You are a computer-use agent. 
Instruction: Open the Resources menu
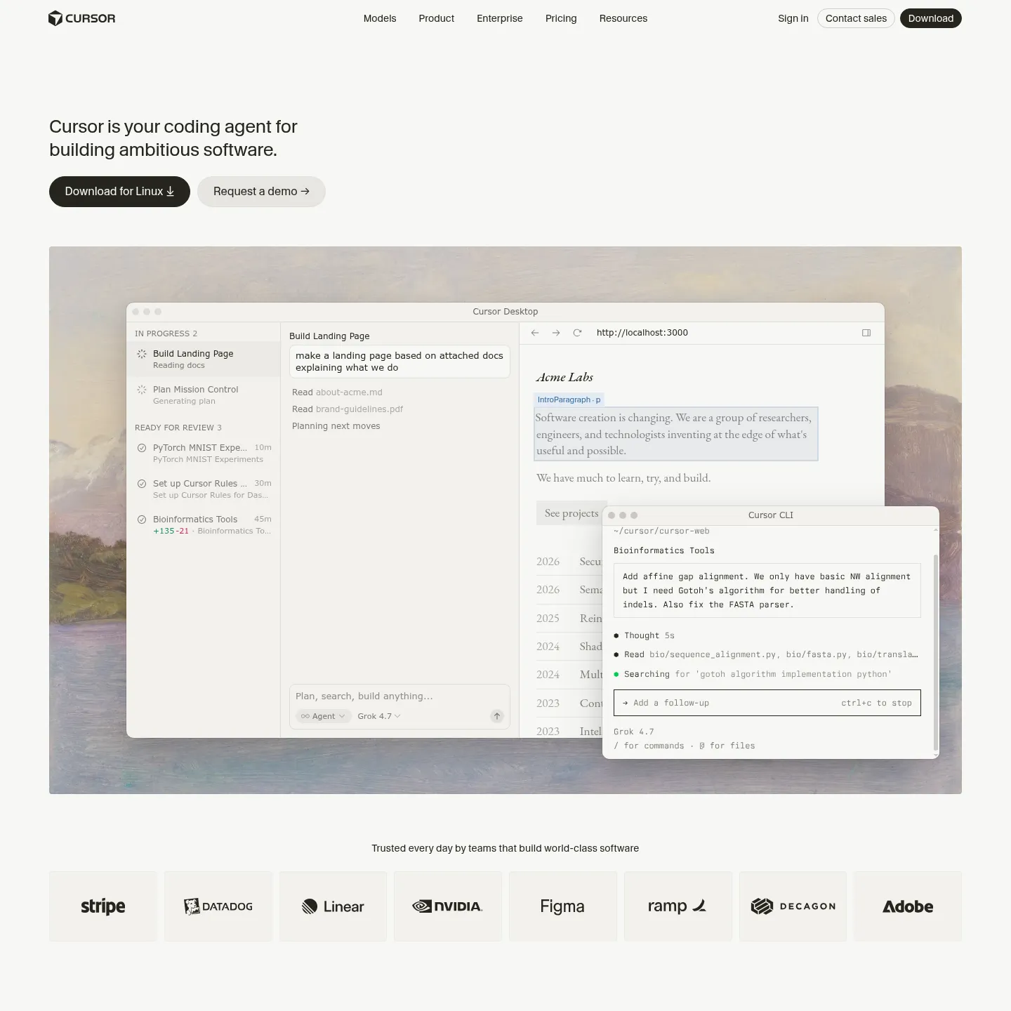click(x=623, y=18)
